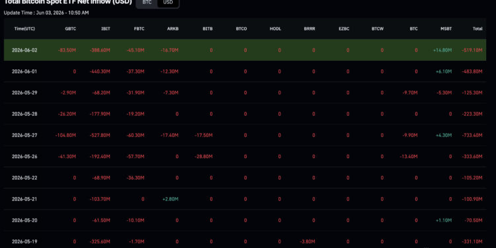This screenshot has height=248, width=496.
Task: Click MSBT value +6.10M
Action: point(444,71)
